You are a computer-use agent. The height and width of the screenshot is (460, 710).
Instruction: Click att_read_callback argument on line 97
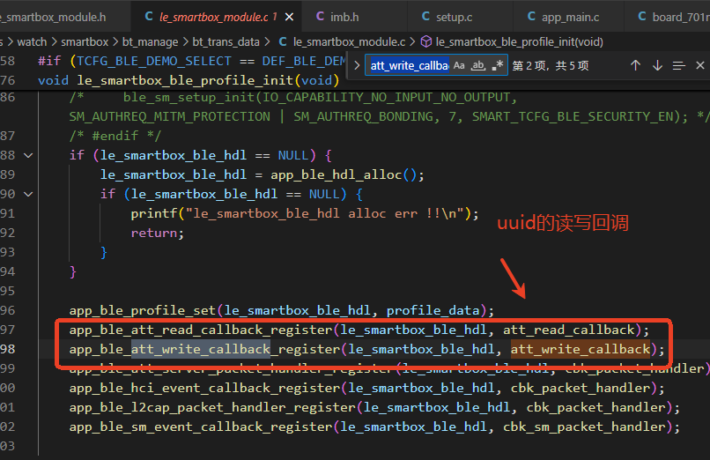point(569,330)
